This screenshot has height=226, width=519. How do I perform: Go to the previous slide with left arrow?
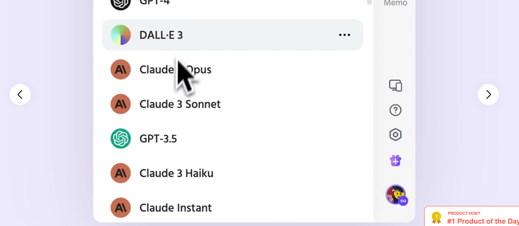click(x=20, y=94)
